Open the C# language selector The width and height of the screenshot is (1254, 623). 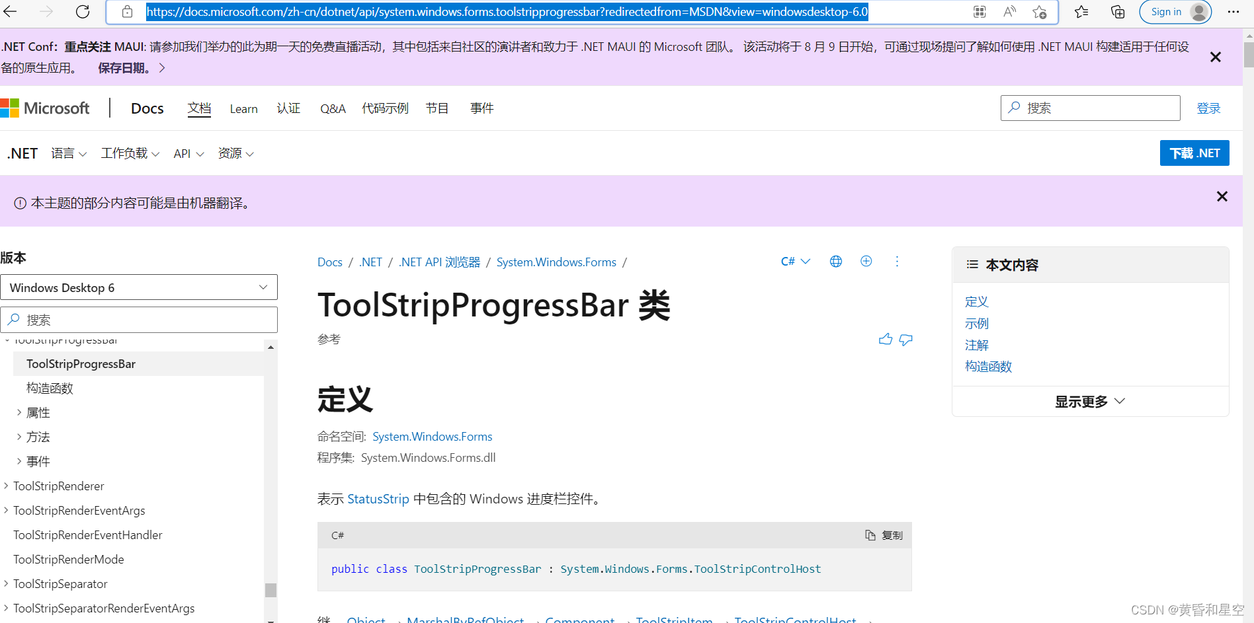point(796,262)
